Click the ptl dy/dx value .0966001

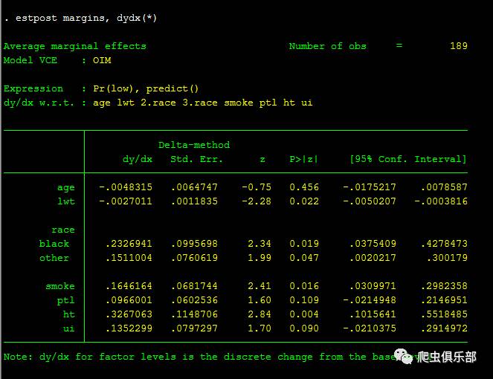pyautogui.click(x=129, y=300)
